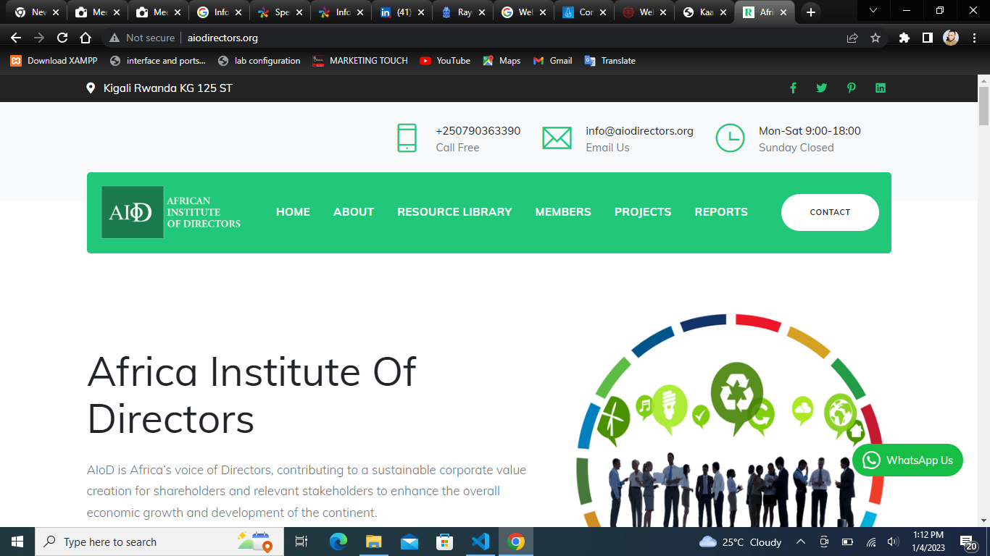Viewport: 990px width, 556px height.
Task: Click the LinkedIn icon in header
Action: tap(881, 88)
